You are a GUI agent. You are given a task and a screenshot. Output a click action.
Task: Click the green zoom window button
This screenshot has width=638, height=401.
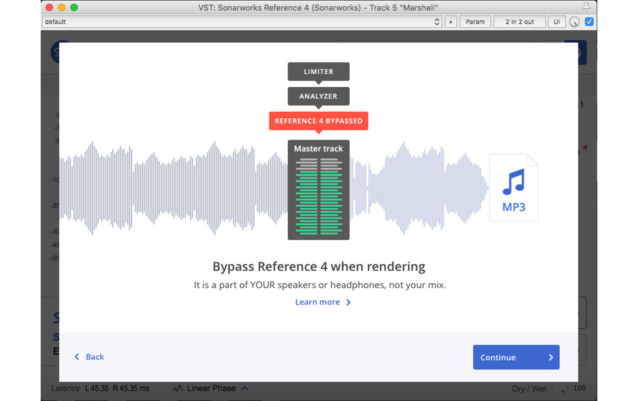pyautogui.click(x=74, y=7)
